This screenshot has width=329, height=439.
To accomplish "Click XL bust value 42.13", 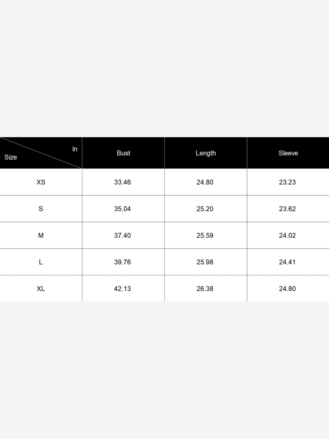I will click(122, 289).
